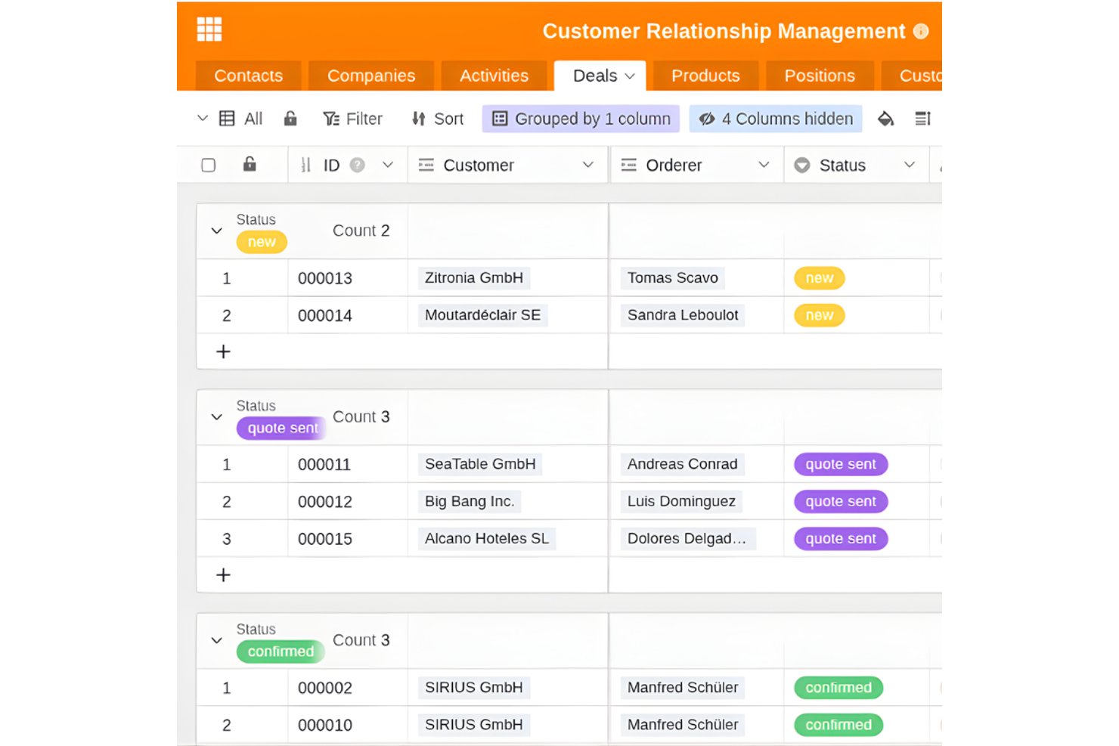Select the ID cell 000014
Viewport: 1119px width, 746px height.
pos(348,315)
